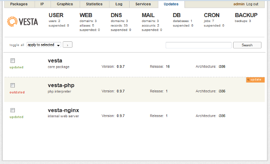Open the DNS section heading

[x=116, y=15]
